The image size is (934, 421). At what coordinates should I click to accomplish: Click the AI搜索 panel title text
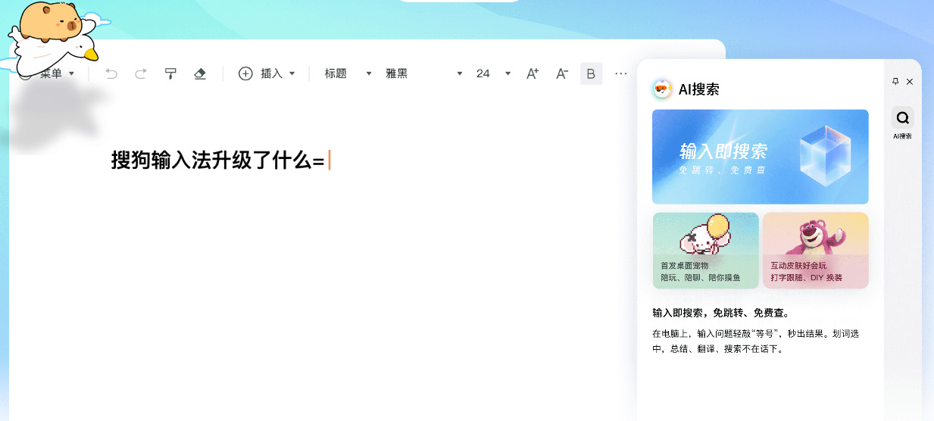coord(698,89)
